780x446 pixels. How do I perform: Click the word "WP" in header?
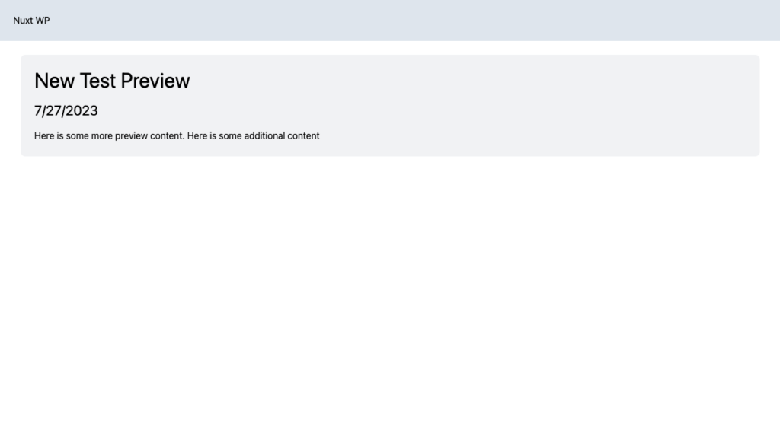(x=42, y=21)
